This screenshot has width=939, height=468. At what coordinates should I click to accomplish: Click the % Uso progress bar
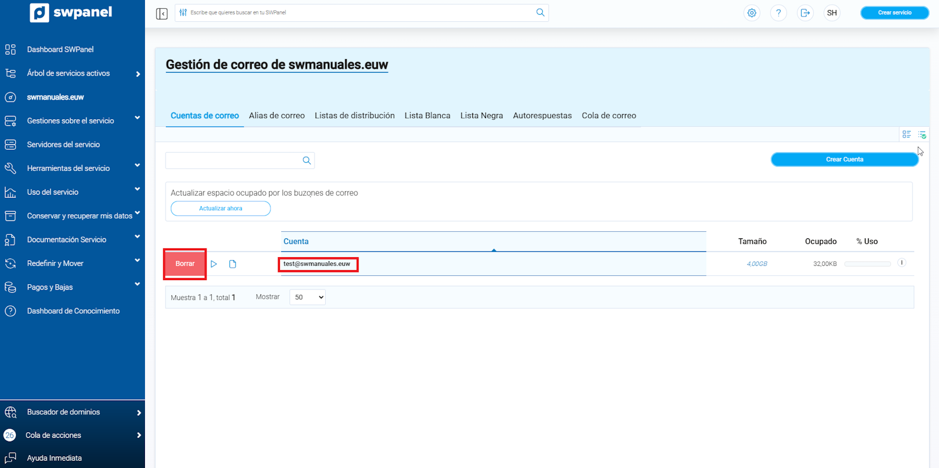click(867, 264)
